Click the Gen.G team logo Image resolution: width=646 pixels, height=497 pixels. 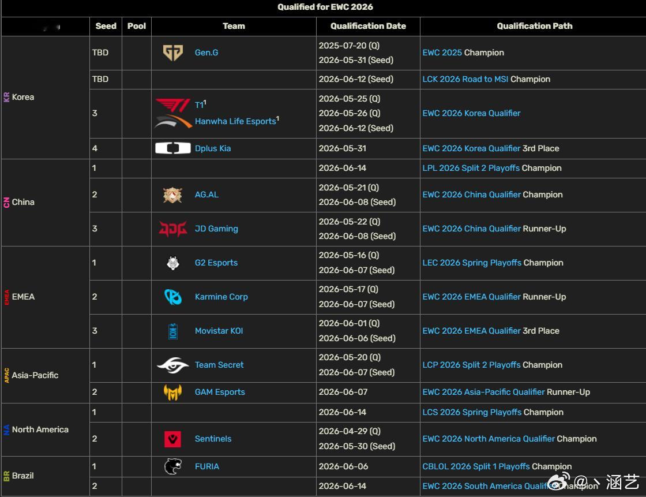tap(172, 53)
